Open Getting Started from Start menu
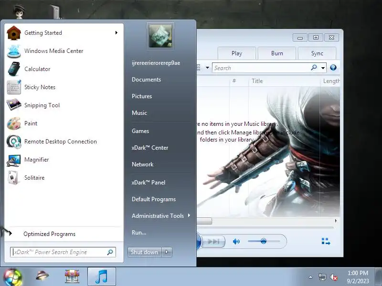Image resolution: width=382 pixels, height=286 pixels. [64, 33]
